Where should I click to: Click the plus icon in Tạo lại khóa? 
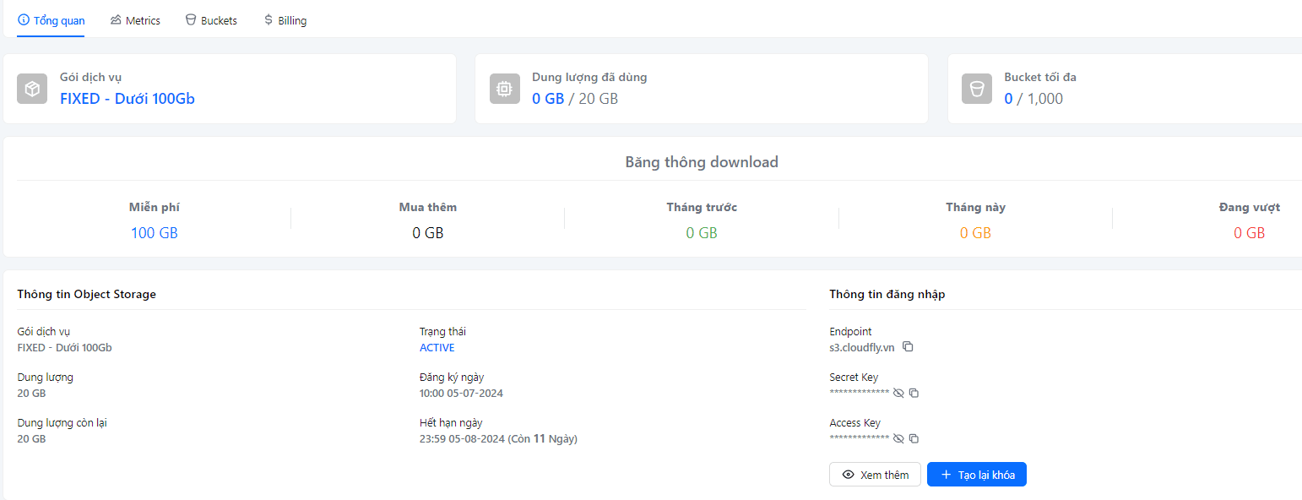click(946, 475)
